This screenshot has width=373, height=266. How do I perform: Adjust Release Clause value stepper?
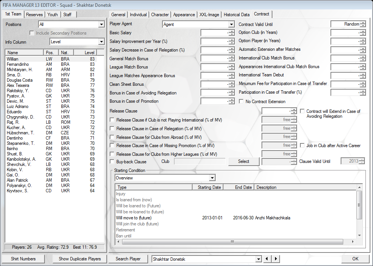[294, 111]
